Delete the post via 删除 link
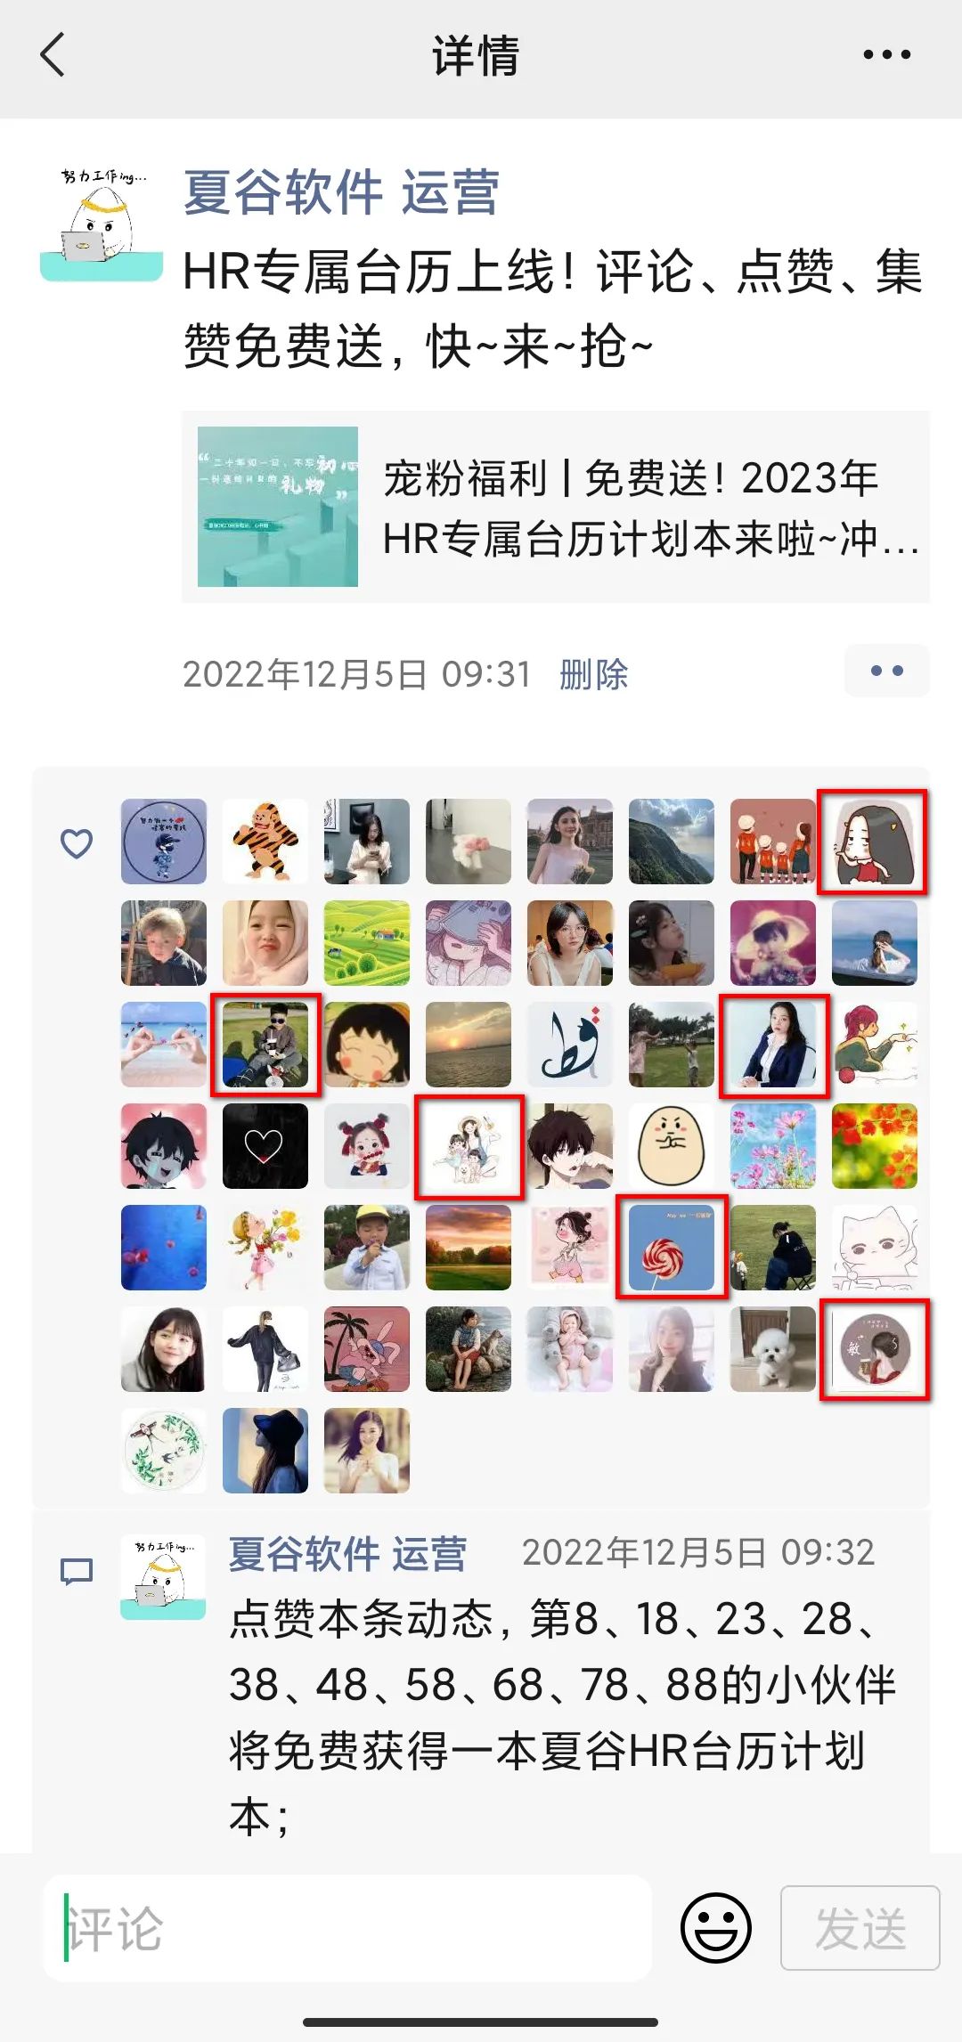This screenshot has height=2042, width=962. tap(593, 674)
